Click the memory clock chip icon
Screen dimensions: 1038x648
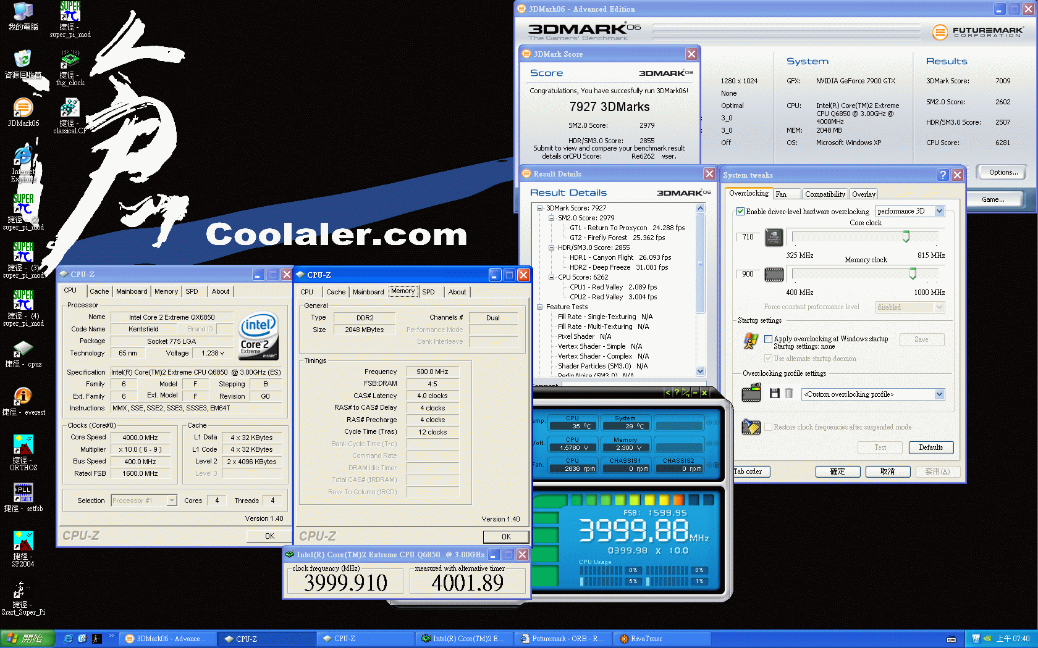click(x=774, y=274)
